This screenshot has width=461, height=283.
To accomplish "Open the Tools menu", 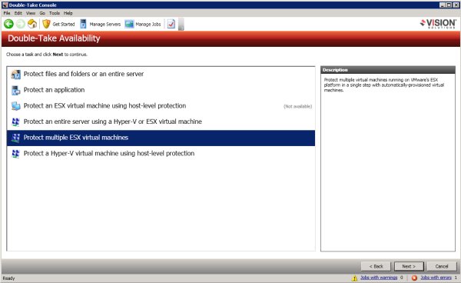I will 55,13.
